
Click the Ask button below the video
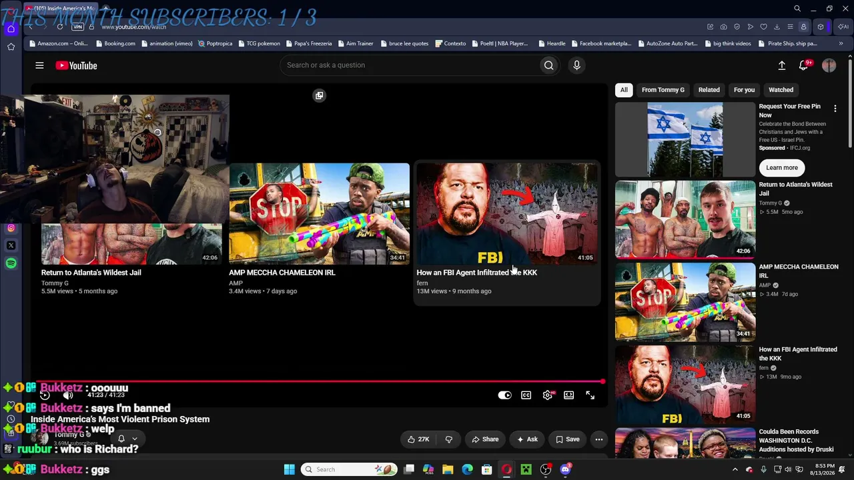[x=527, y=439]
